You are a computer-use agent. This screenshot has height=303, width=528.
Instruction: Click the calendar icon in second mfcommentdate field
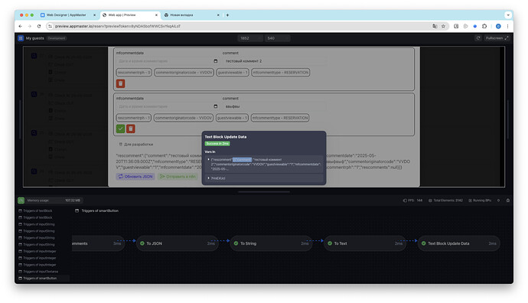pyautogui.click(x=216, y=106)
